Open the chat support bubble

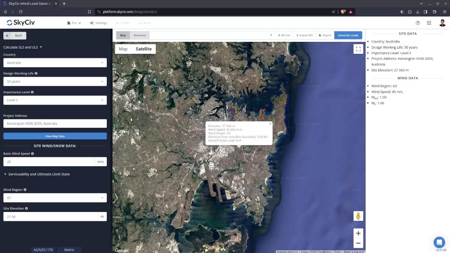coord(439,242)
